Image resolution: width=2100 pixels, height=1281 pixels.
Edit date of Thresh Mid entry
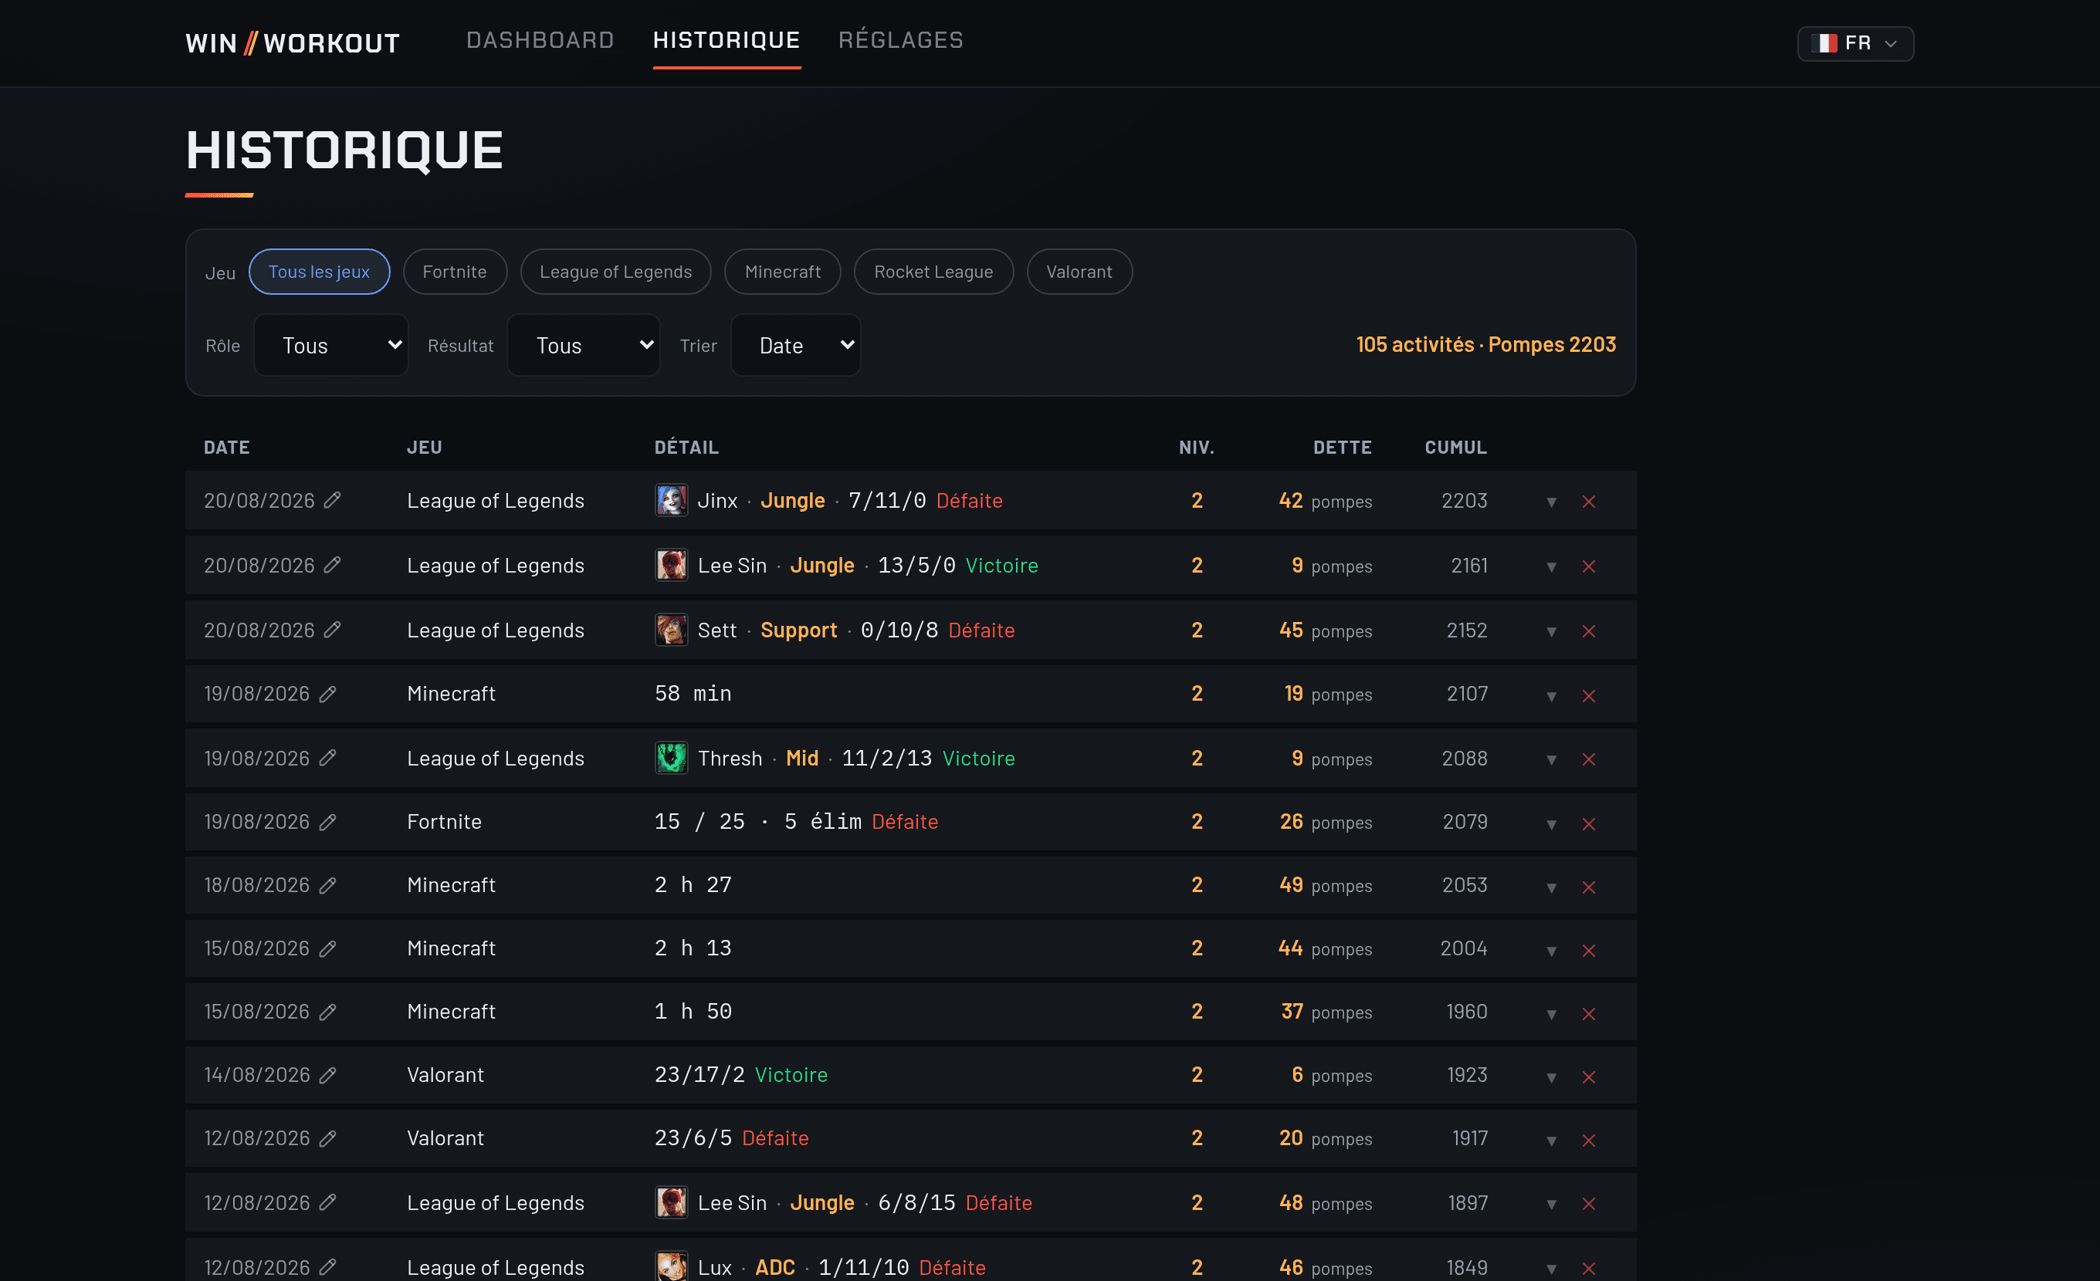point(328,758)
